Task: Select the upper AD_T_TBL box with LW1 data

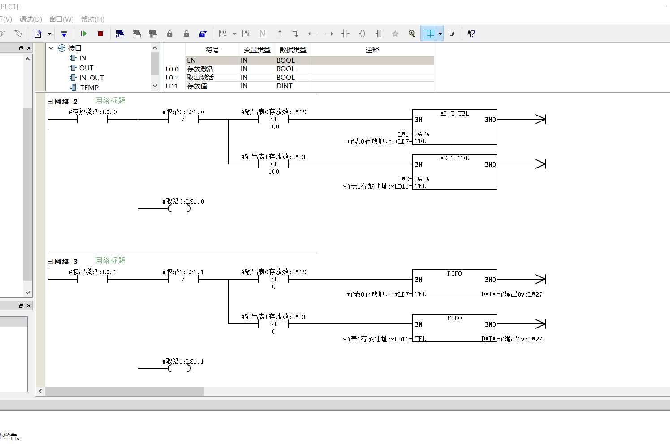Action: (454, 127)
